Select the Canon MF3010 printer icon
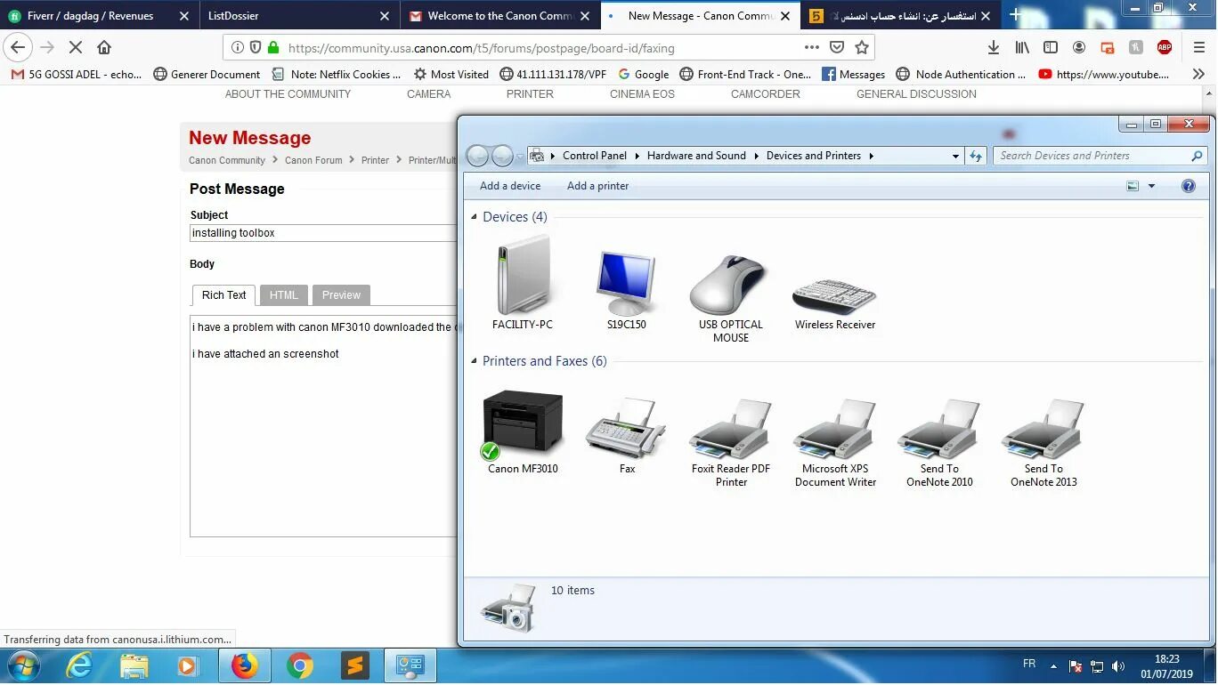The image size is (1218, 685). (x=523, y=425)
